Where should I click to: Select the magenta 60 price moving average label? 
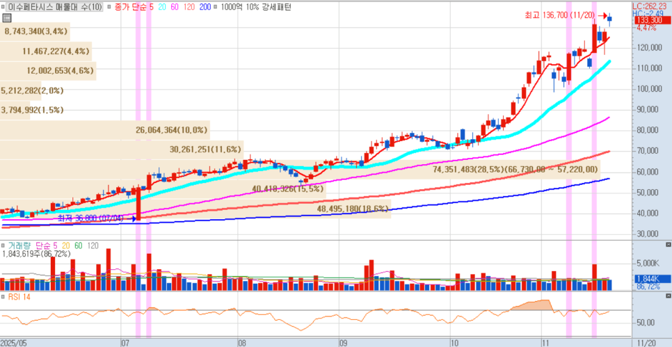176,7
